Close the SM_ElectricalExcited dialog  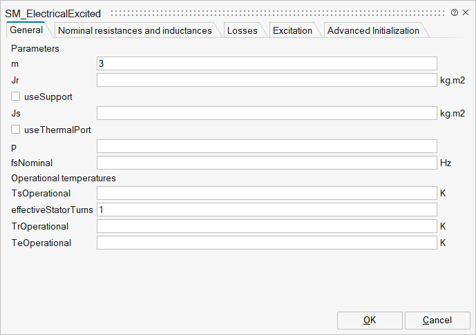click(465, 12)
